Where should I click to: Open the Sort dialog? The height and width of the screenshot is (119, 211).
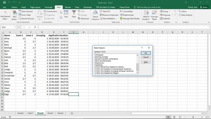coord(66,14)
